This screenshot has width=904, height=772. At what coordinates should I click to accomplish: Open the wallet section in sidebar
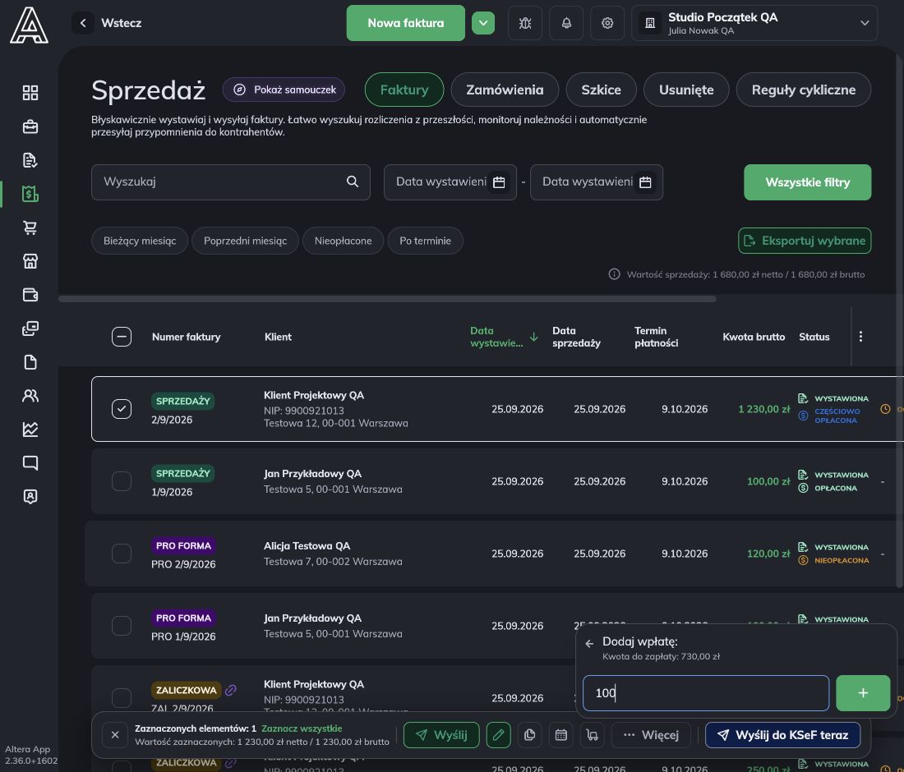[x=30, y=295]
